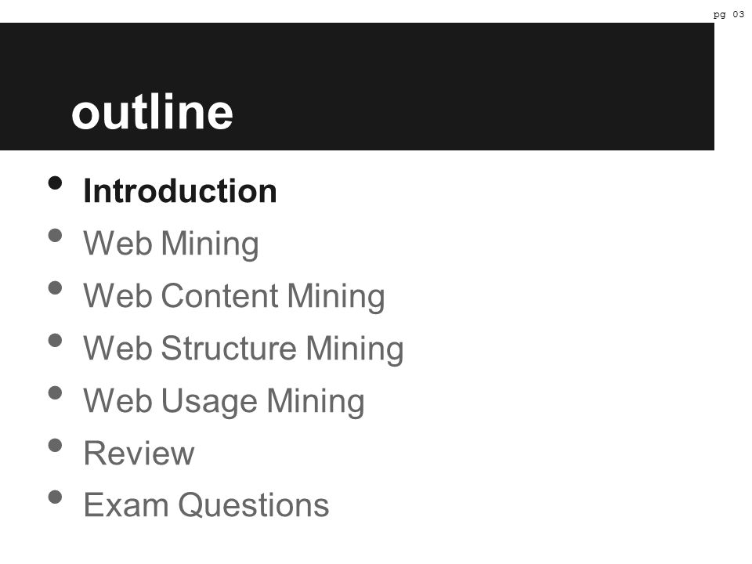This screenshot has height=564, width=752.
Task: Click the bullet dot for Web Usage Mining
Action: [55, 392]
